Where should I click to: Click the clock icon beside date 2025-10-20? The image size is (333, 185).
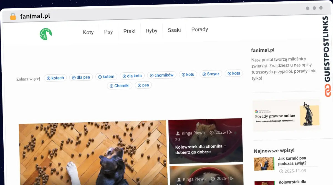click(x=211, y=132)
